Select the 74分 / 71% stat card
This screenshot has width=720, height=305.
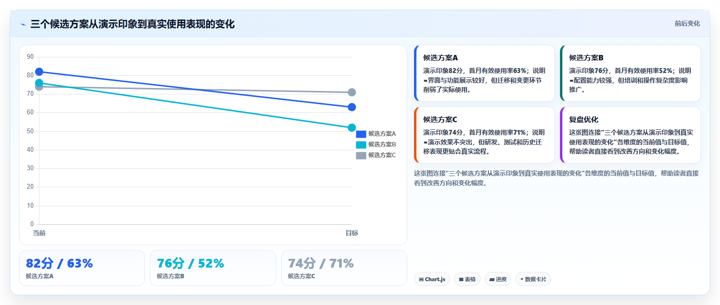click(x=344, y=268)
